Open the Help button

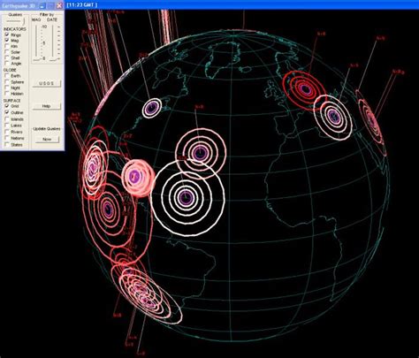[47, 106]
